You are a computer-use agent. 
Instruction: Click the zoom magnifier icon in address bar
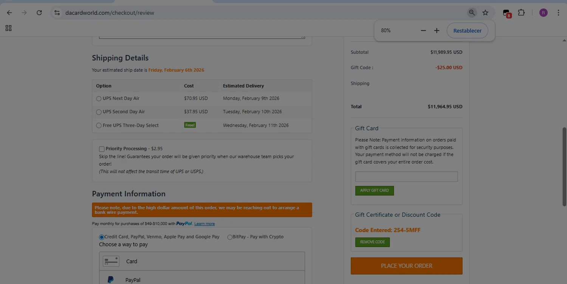472,13
